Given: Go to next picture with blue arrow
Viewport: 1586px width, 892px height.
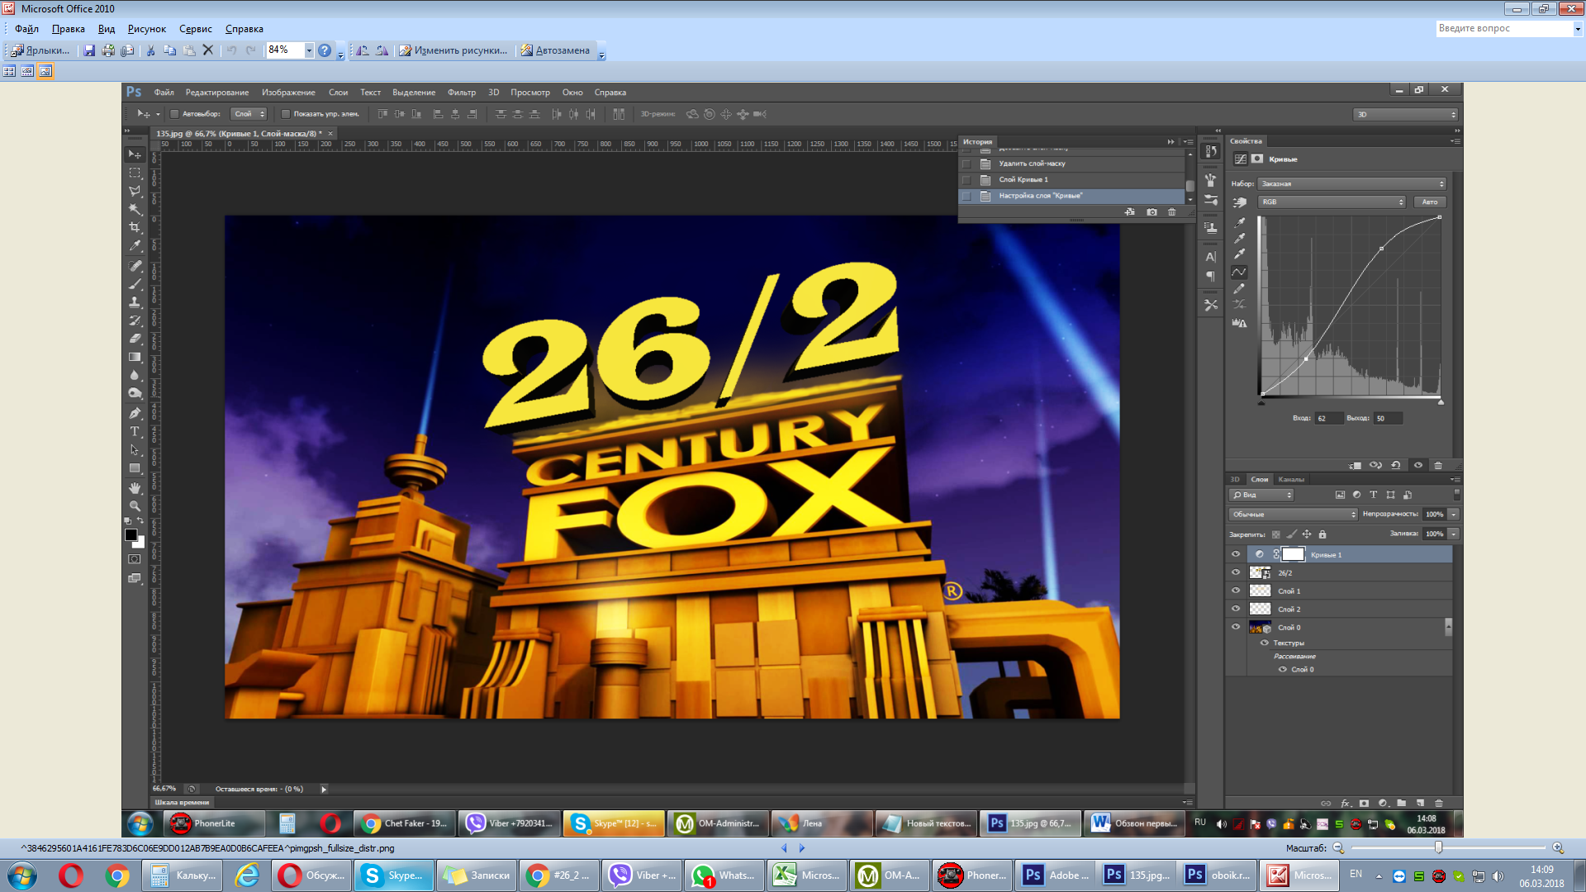Looking at the screenshot, I should pos(801,848).
